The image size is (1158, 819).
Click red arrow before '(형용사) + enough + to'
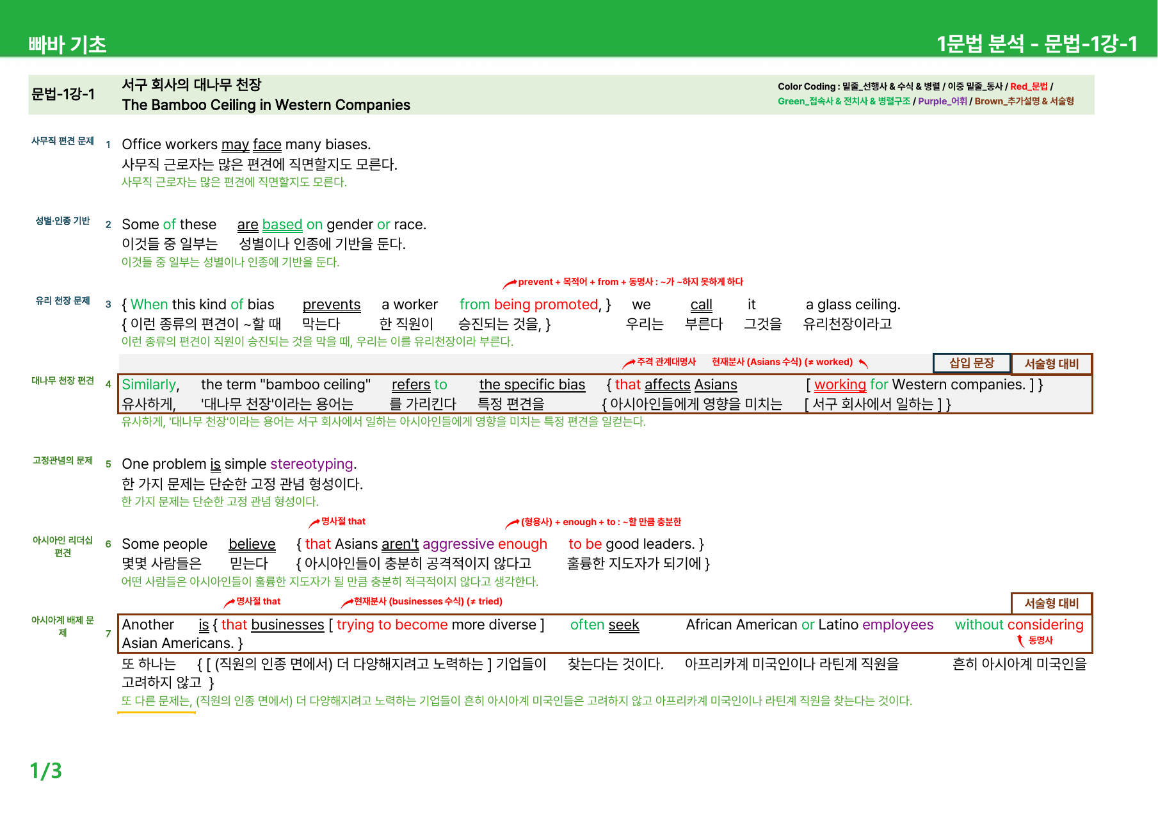click(512, 524)
